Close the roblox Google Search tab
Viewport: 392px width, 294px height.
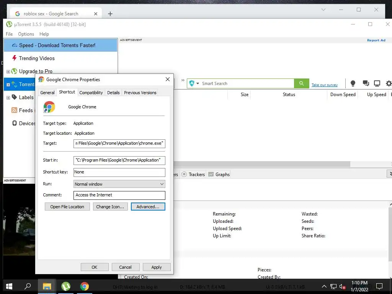pyautogui.click(x=95, y=14)
